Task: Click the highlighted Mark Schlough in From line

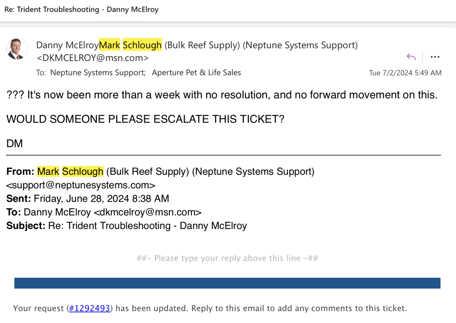Action: tap(70, 172)
